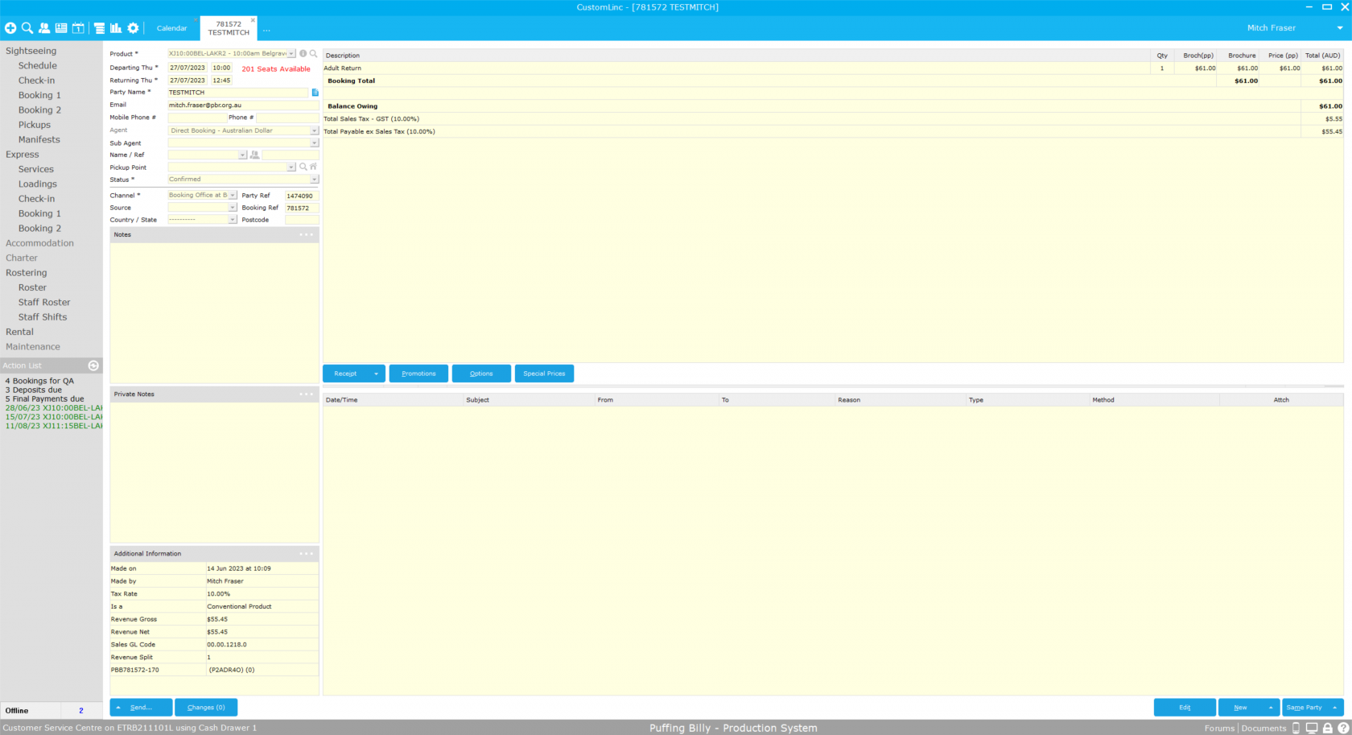
Task: Click the lock icon in status bar
Action: pos(1328,728)
